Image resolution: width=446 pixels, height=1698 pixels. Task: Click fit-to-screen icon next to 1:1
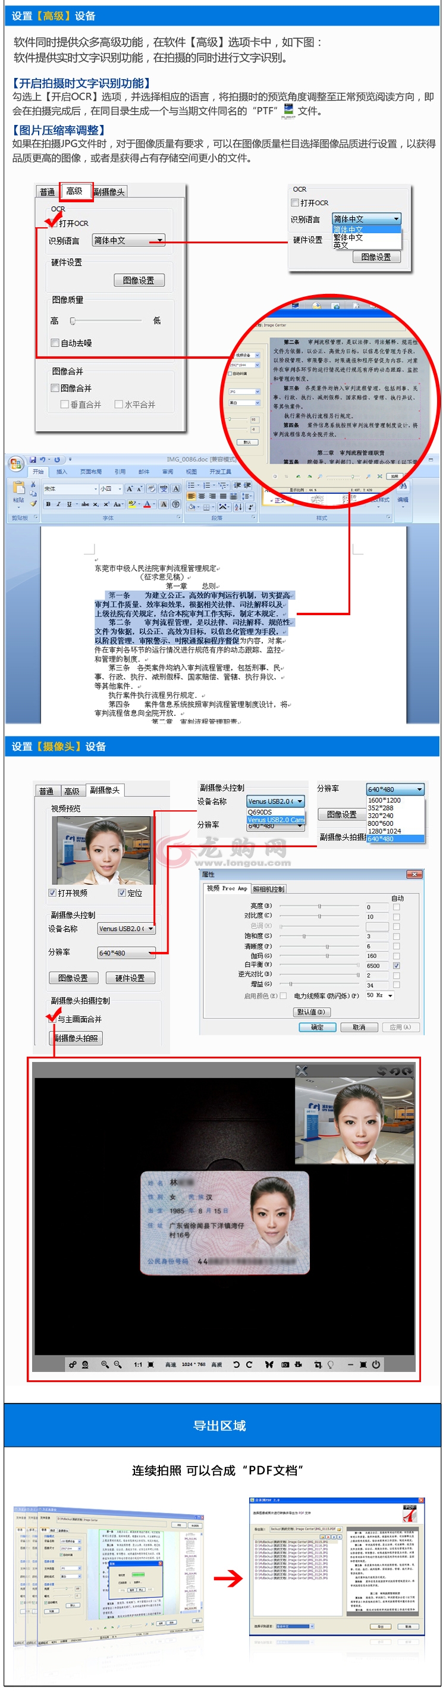[151, 1364]
